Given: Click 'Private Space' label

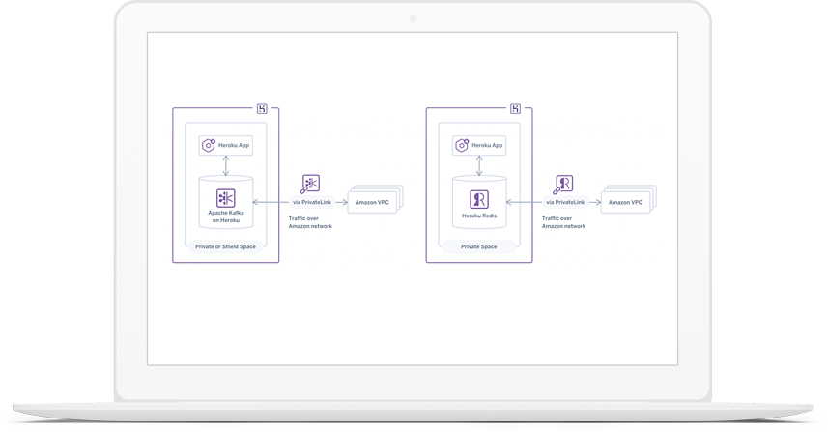Looking at the screenshot, I should click(x=479, y=246).
